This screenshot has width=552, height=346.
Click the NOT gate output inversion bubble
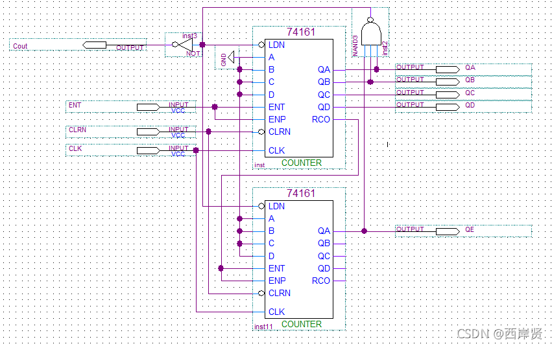175,45
